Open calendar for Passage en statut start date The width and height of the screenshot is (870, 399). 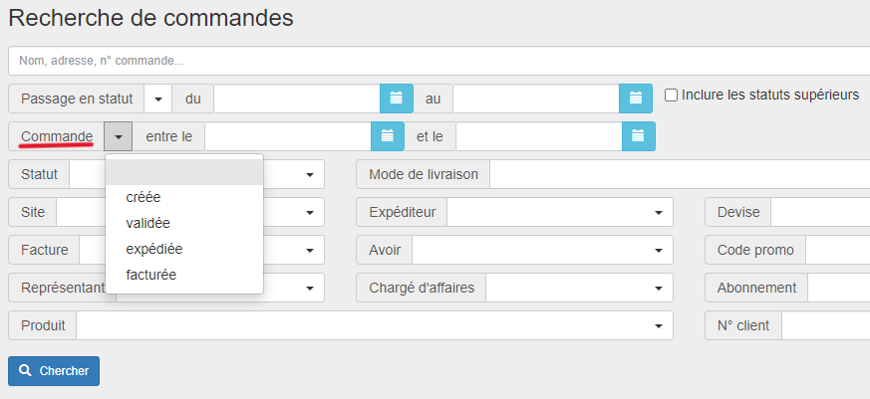click(396, 98)
